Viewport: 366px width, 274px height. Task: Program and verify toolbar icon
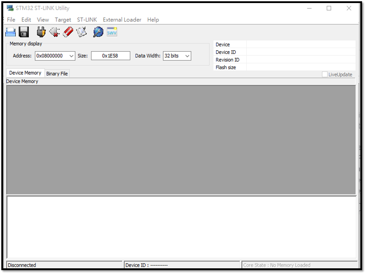(81, 32)
